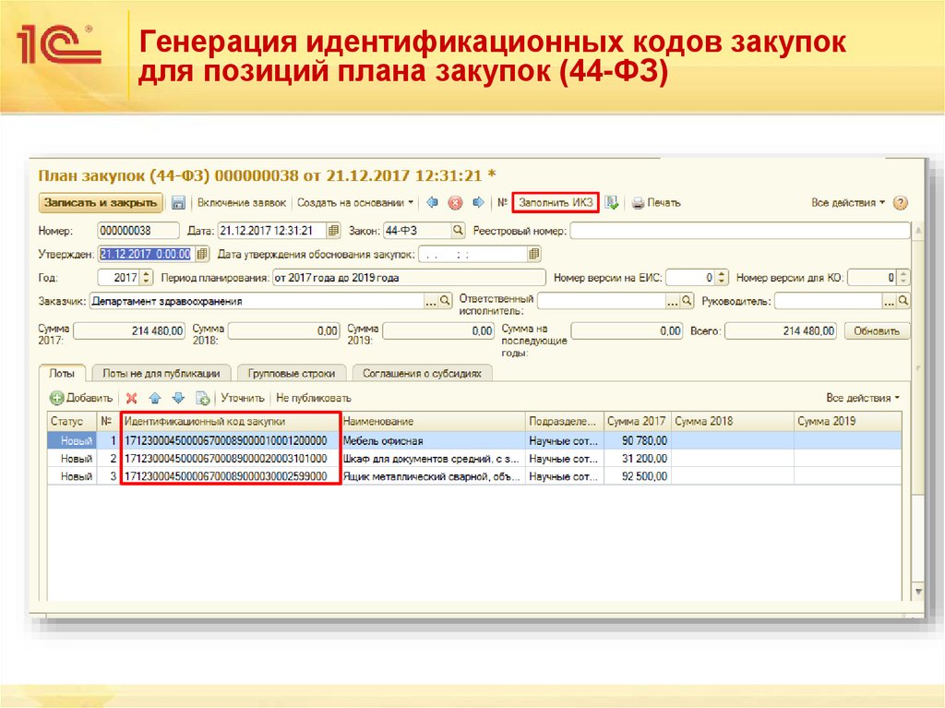Delete a lot using the red X icon
The width and height of the screenshot is (945, 708).
(x=132, y=399)
